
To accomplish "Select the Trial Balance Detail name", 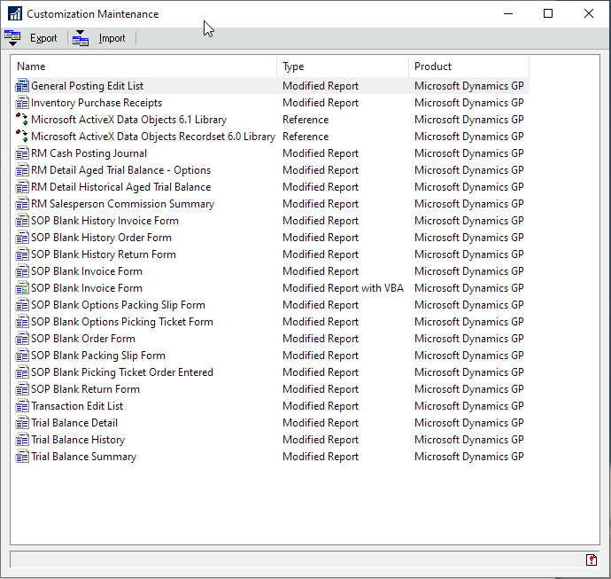I will pyautogui.click(x=74, y=423).
